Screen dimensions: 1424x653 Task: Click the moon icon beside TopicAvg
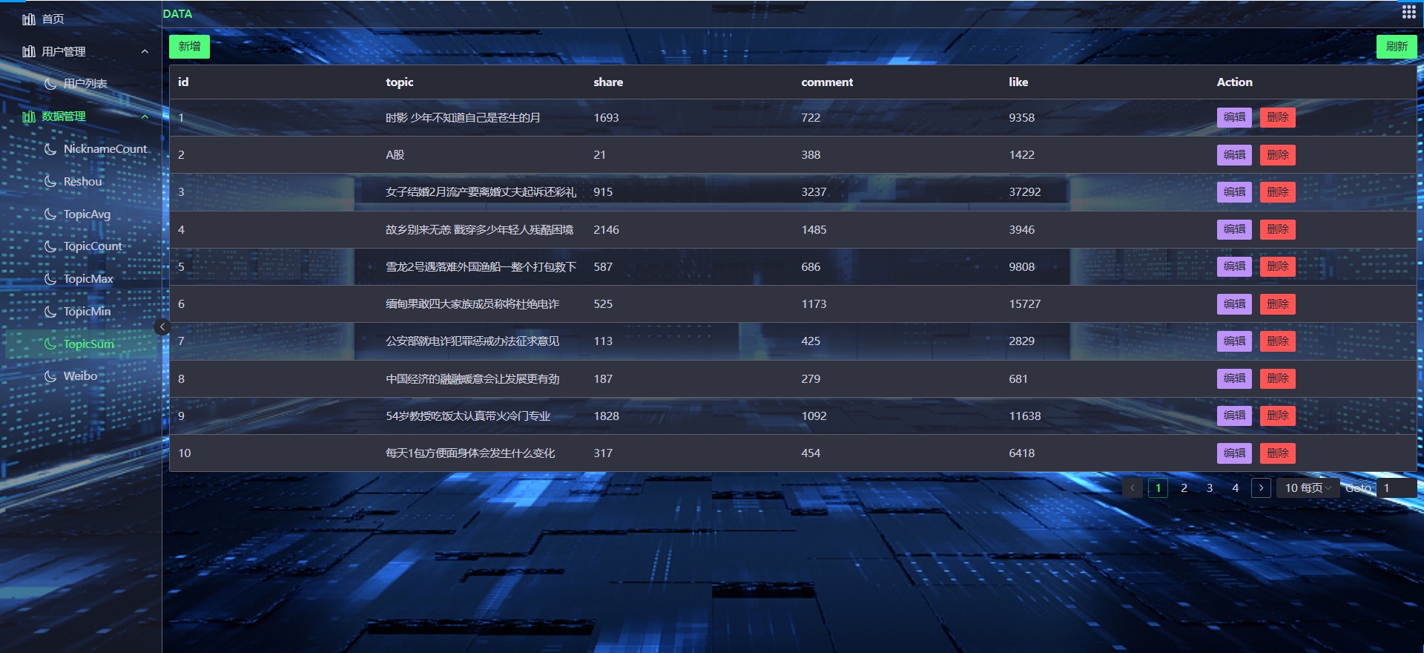tap(50, 214)
